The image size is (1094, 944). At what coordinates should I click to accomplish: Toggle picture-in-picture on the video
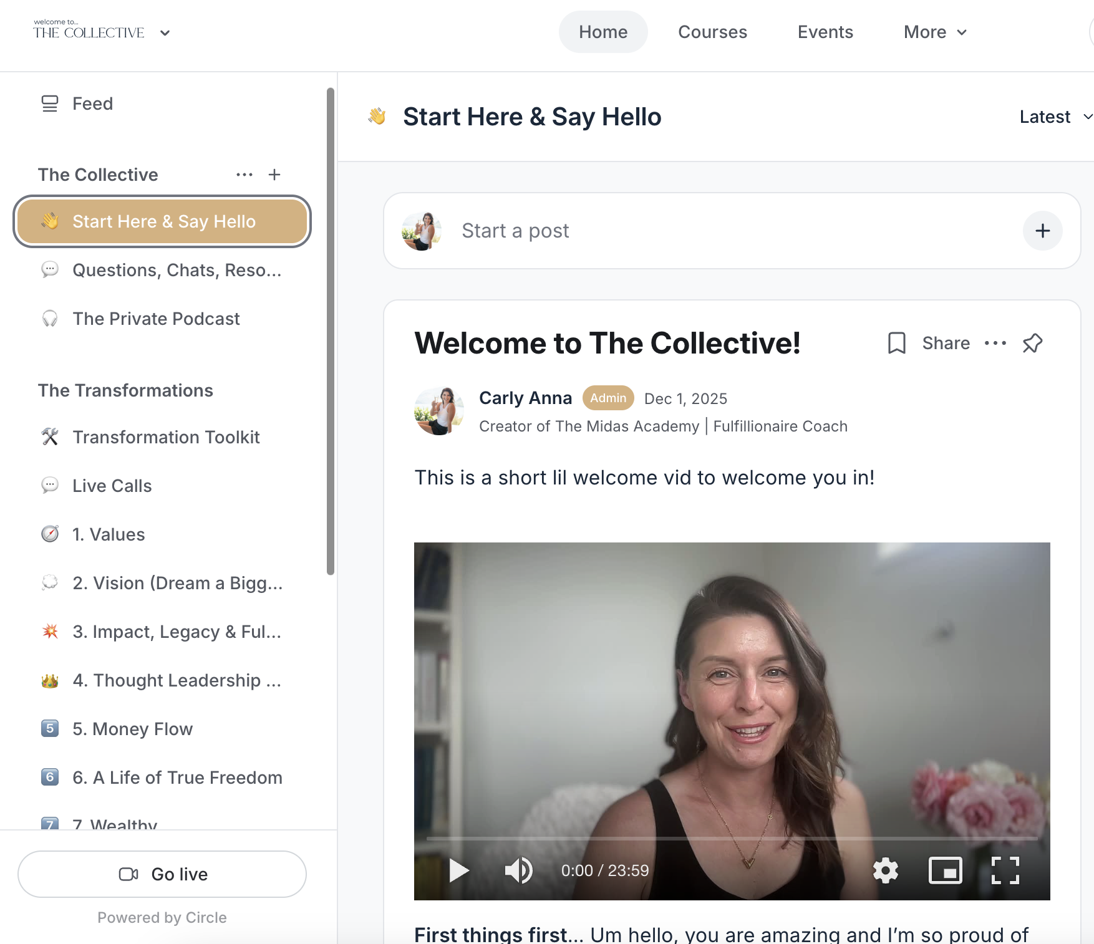[x=945, y=870]
